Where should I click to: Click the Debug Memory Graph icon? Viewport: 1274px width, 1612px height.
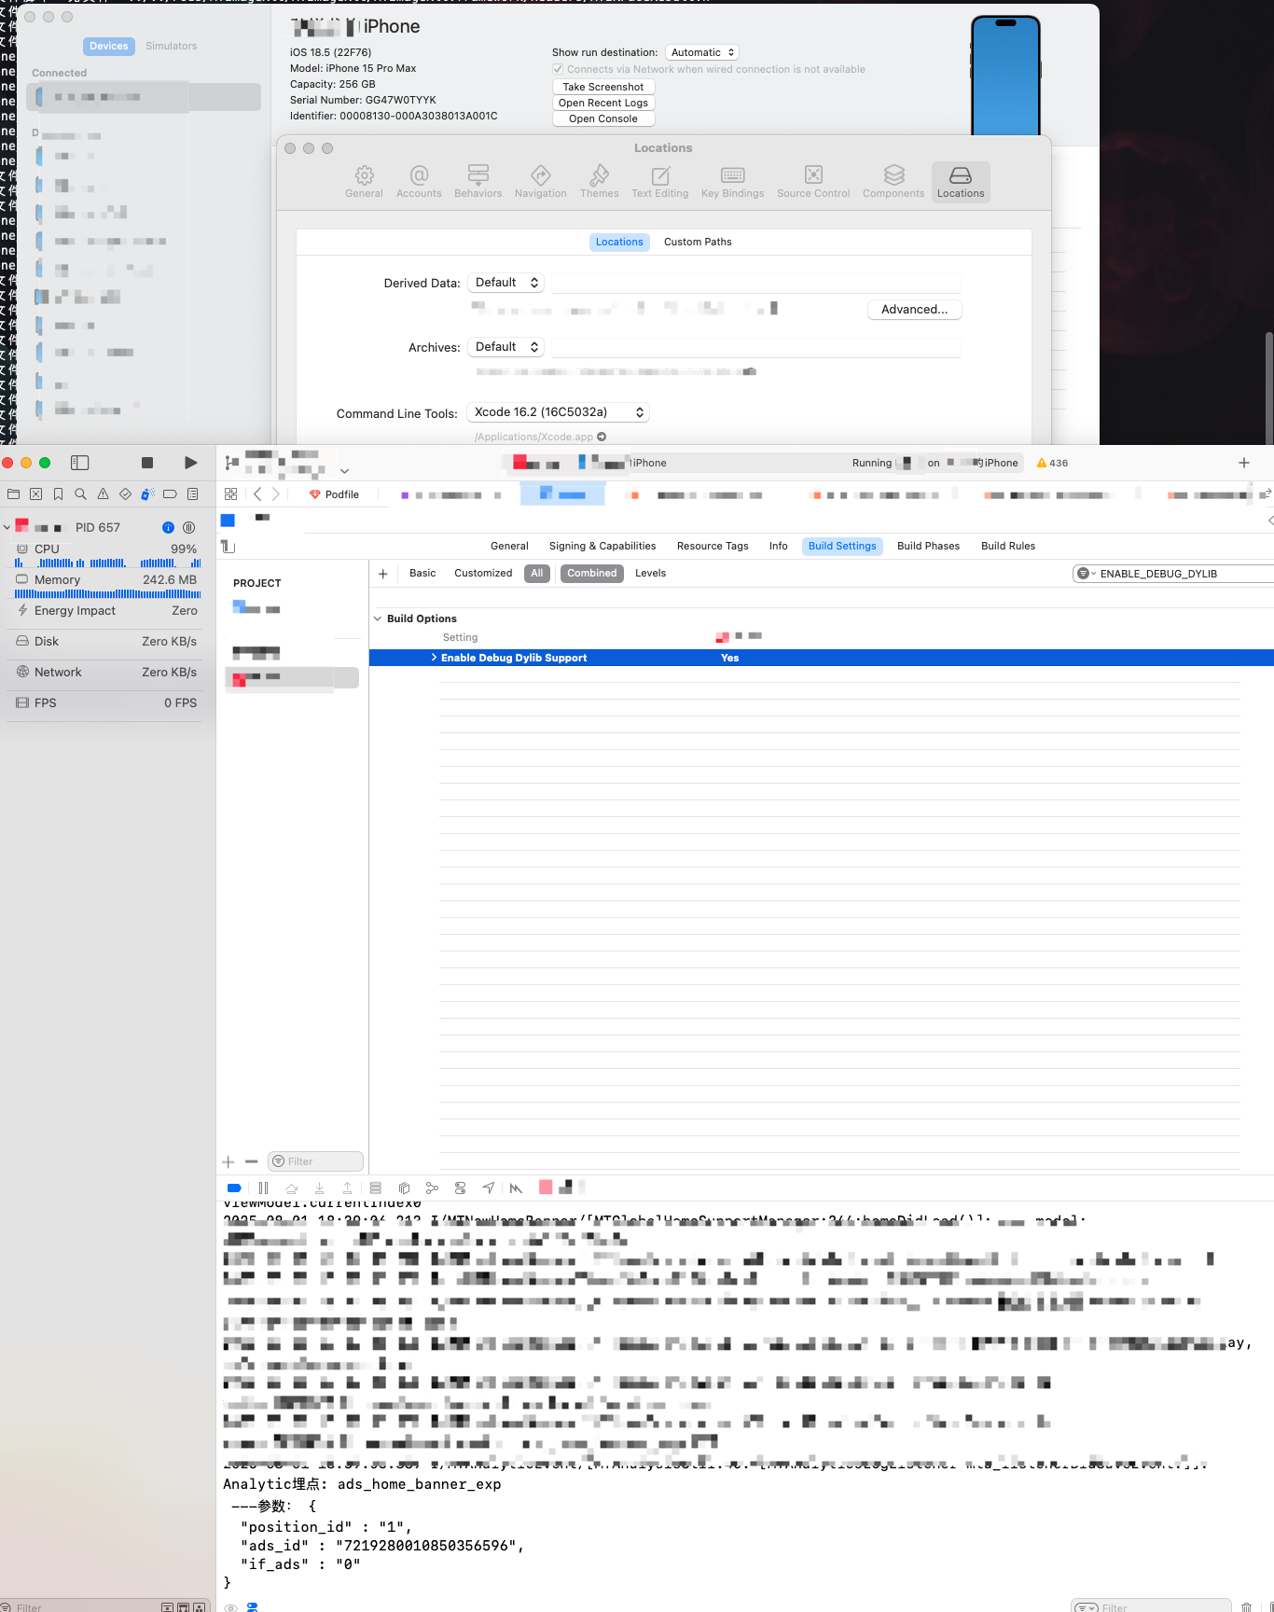432,1188
